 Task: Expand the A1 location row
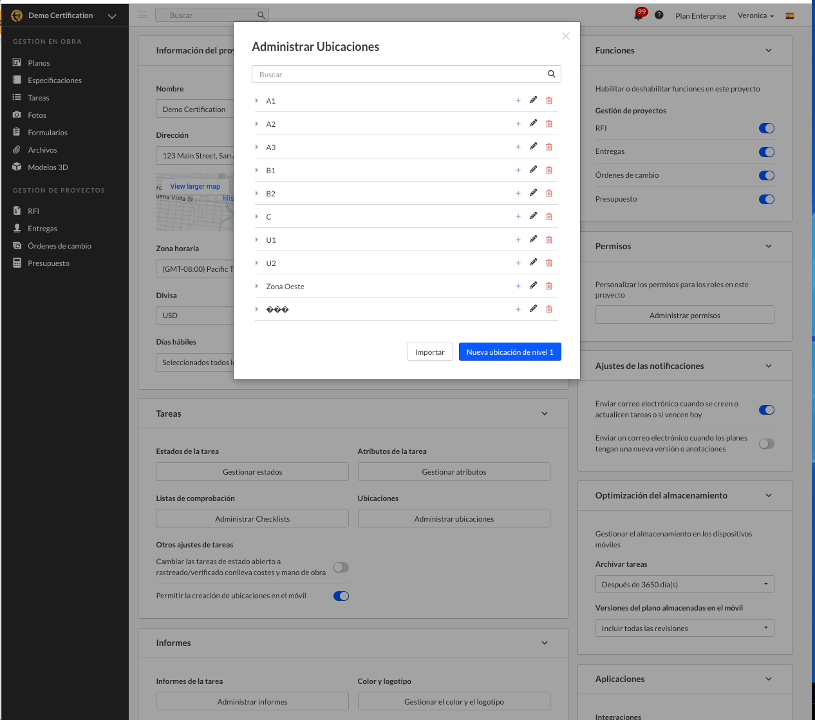pos(257,100)
